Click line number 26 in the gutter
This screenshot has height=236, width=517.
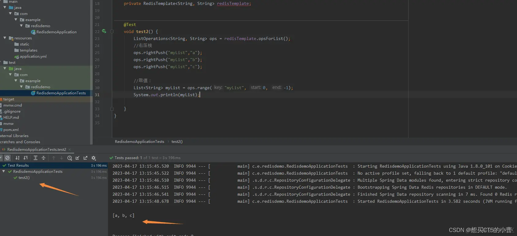pyautogui.click(x=97, y=60)
